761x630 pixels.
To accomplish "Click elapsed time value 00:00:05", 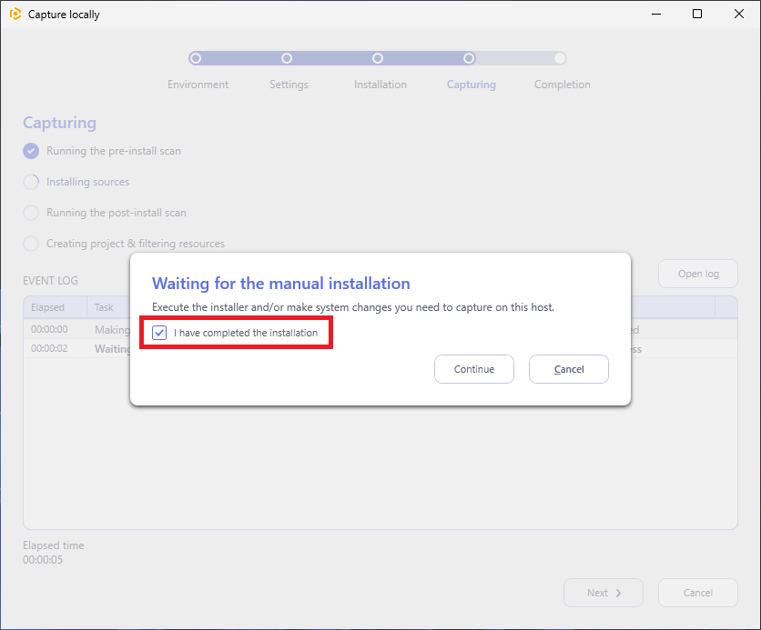I will (43, 560).
